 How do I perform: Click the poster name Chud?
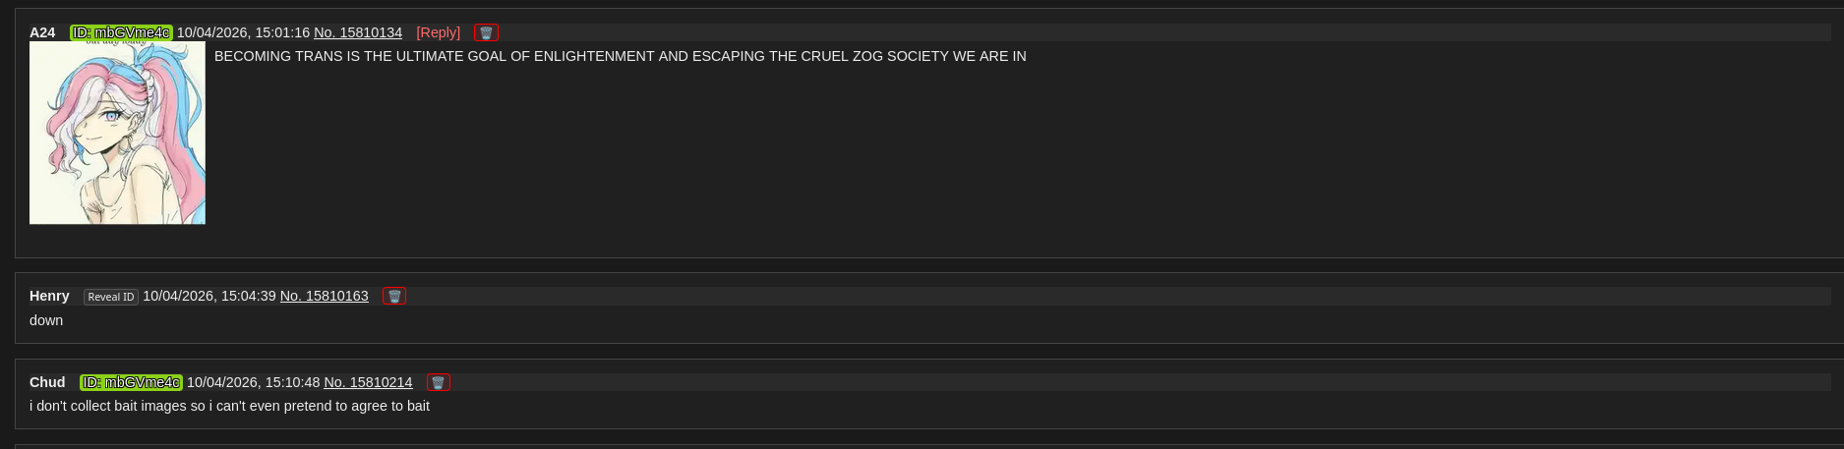click(47, 382)
